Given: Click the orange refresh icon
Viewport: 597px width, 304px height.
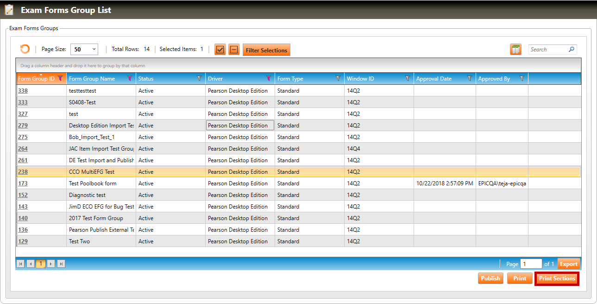Looking at the screenshot, I should click(25, 49).
